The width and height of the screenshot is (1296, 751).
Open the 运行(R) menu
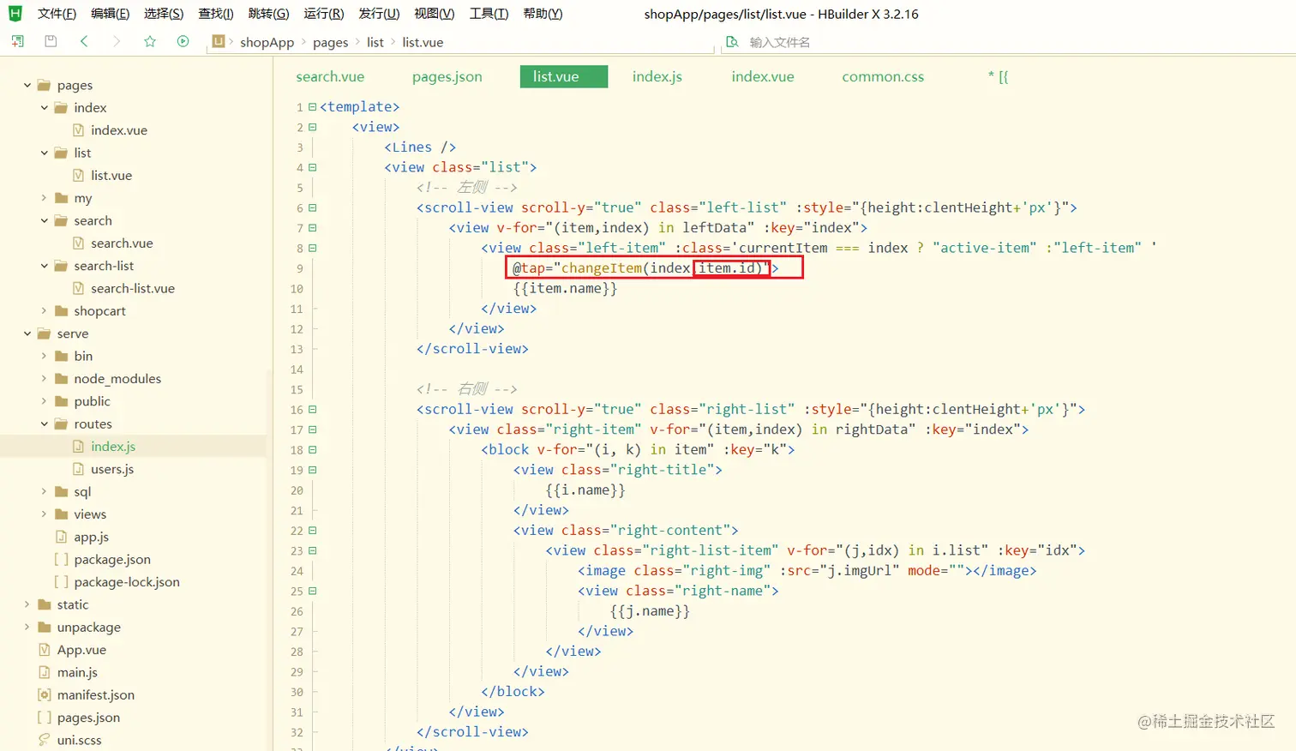click(x=324, y=14)
